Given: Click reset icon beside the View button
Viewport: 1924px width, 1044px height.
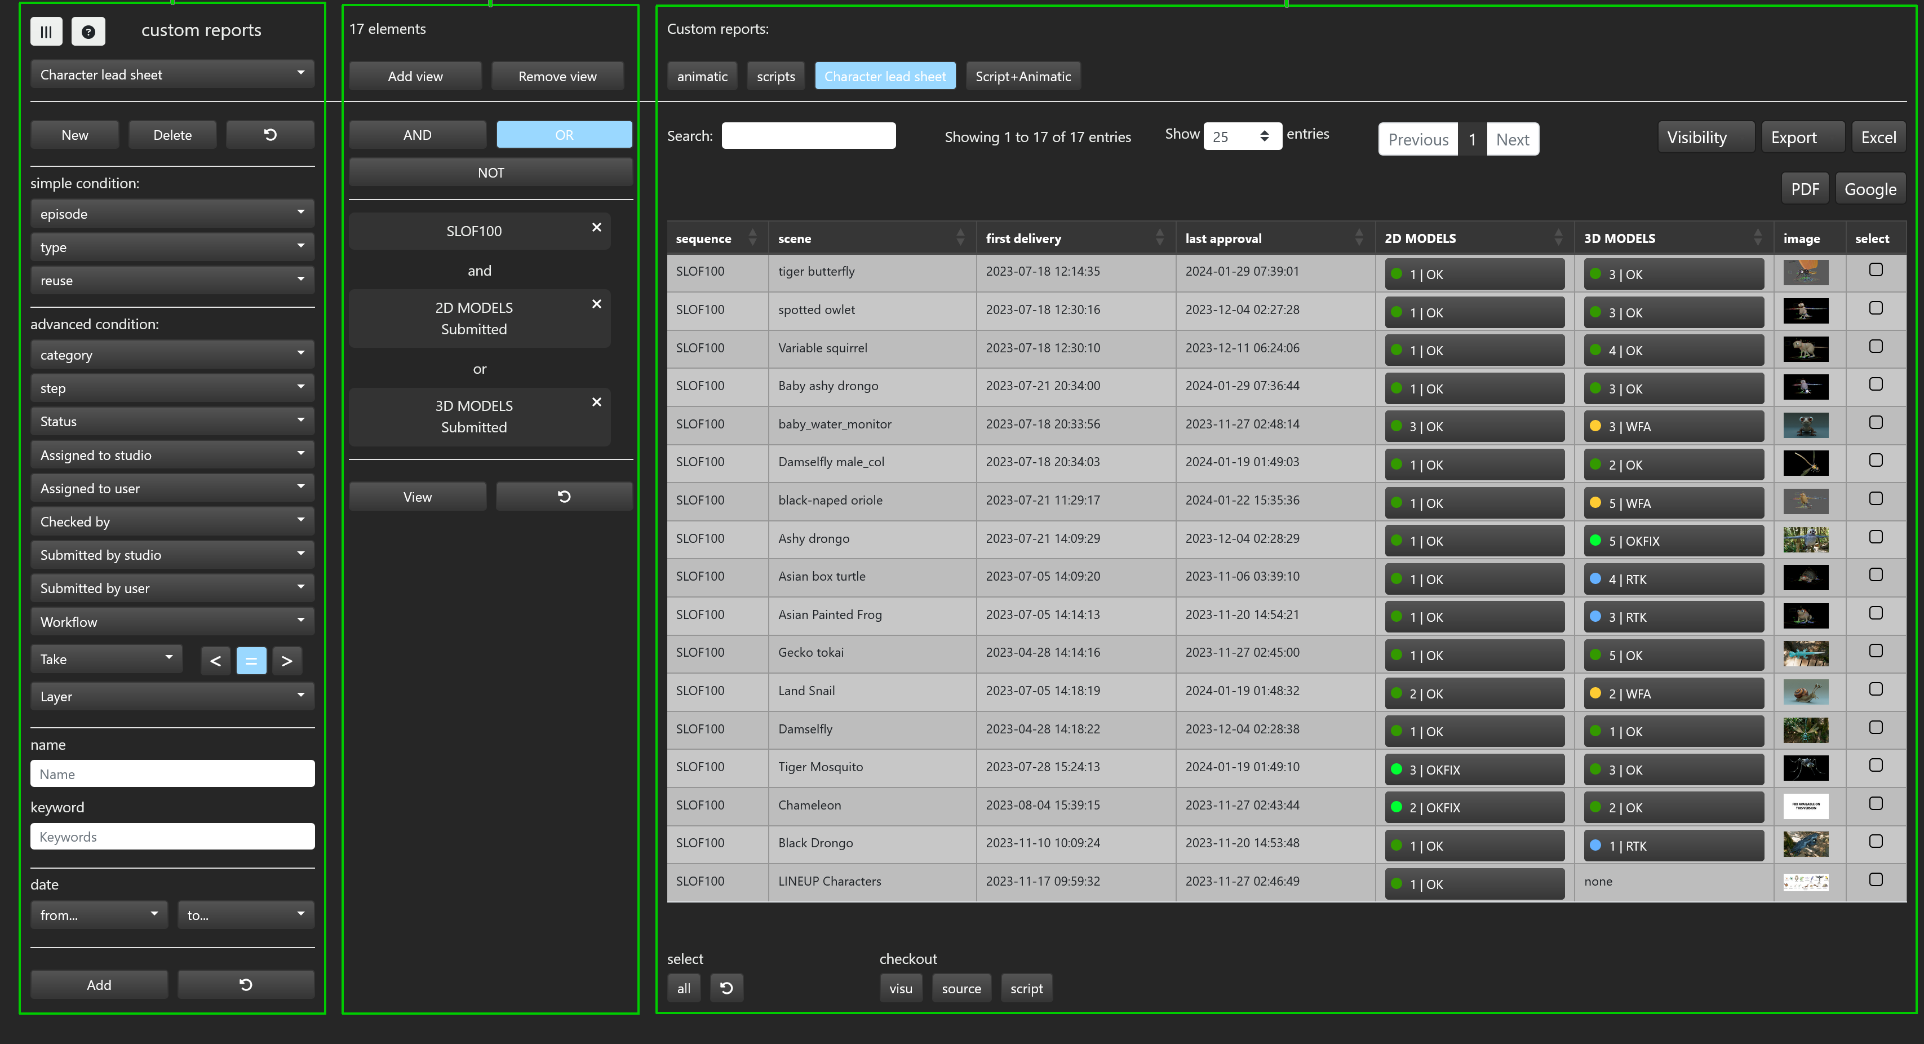Looking at the screenshot, I should tap(564, 497).
